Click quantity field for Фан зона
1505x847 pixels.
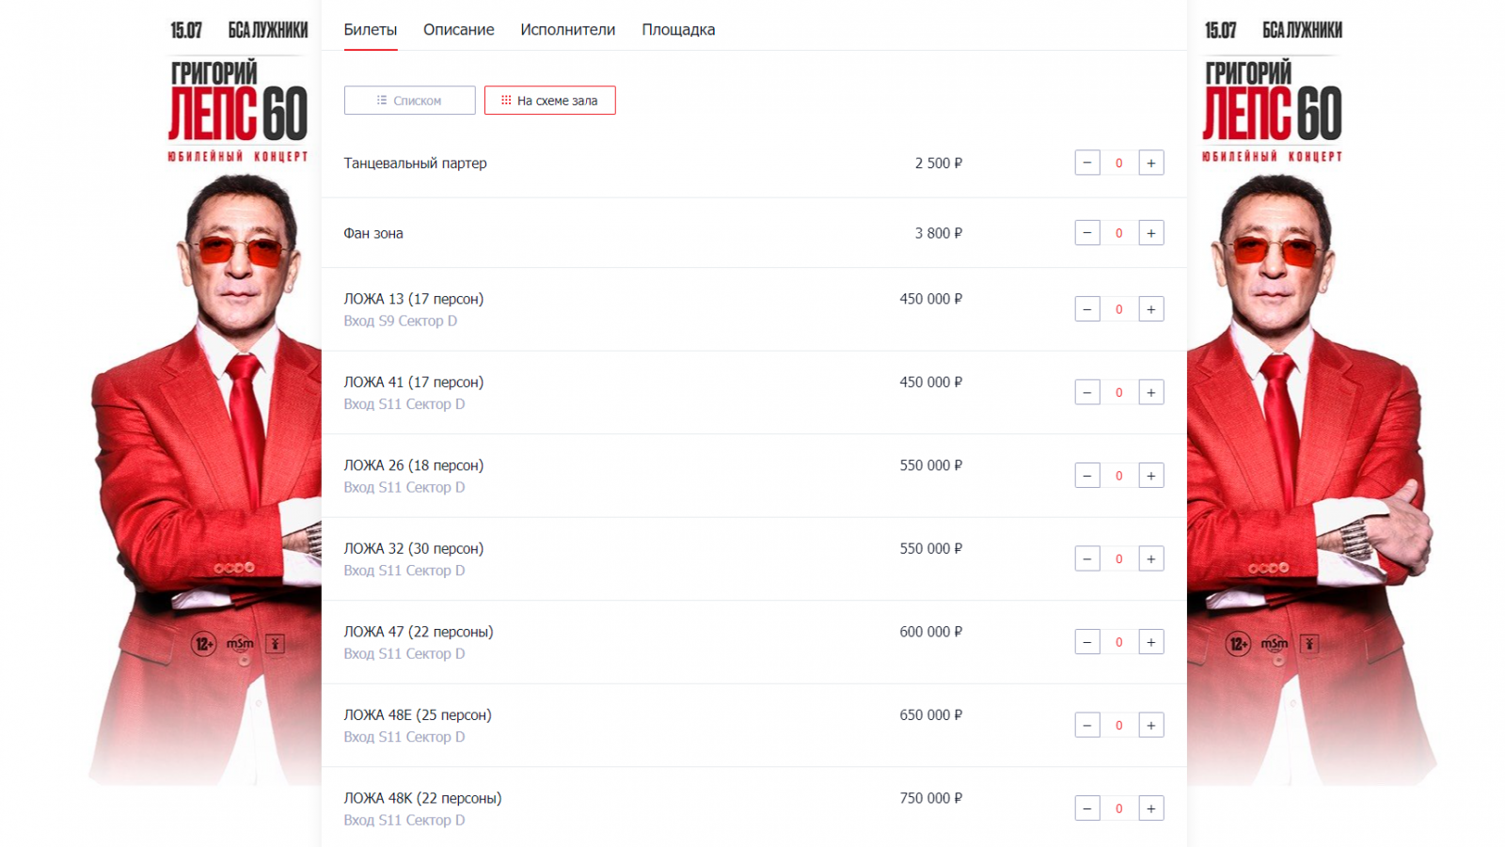pos(1119,233)
